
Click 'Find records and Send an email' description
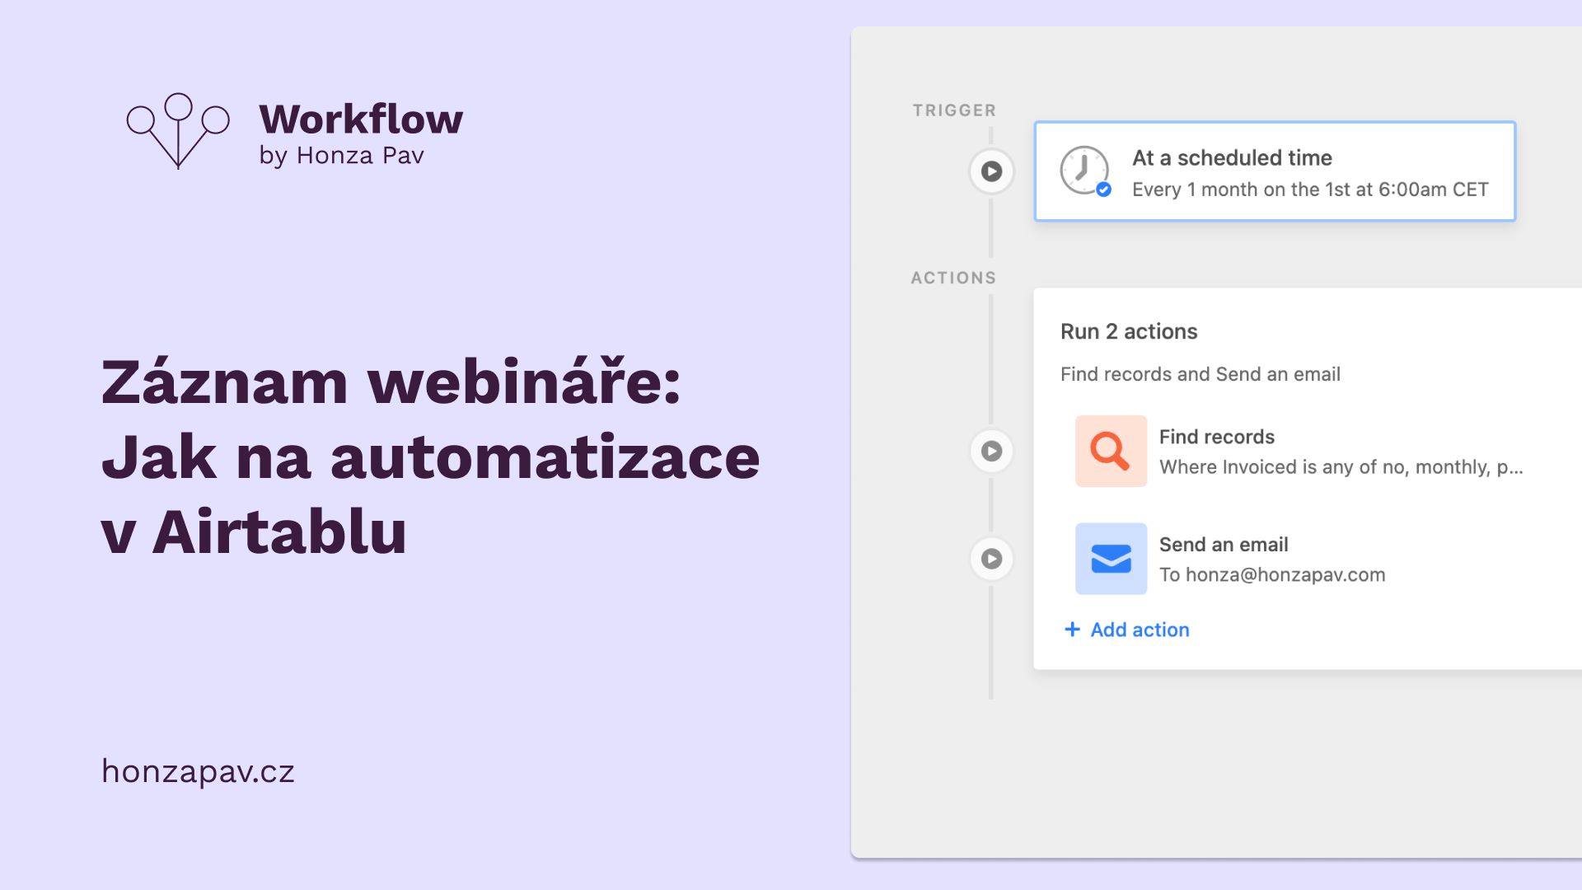click(x=1201, y=374)
